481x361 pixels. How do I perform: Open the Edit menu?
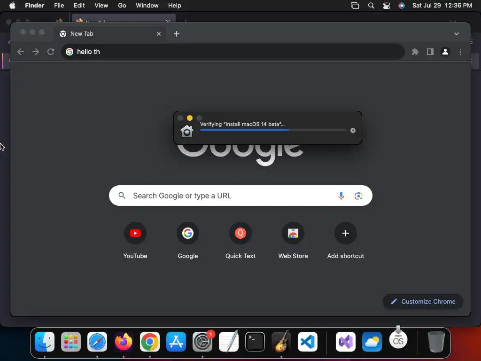79,5
